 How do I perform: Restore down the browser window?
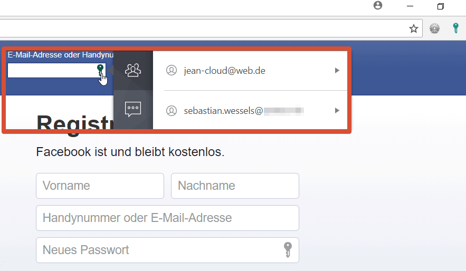pyautogui.click(x=441, y=6)
